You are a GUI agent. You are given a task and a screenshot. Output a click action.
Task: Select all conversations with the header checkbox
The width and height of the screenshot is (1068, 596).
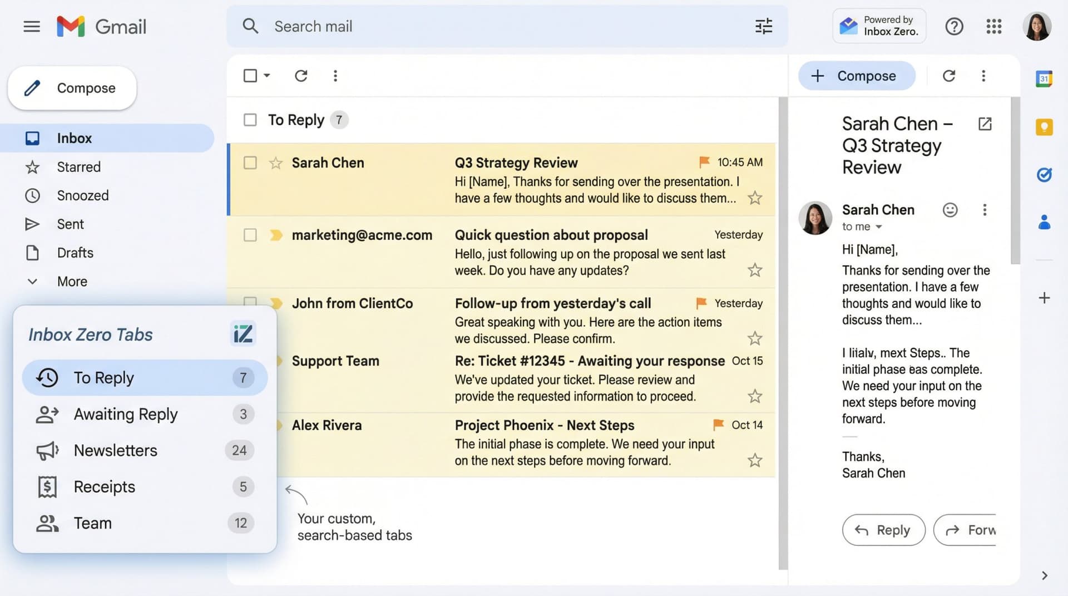coord(250,75)
